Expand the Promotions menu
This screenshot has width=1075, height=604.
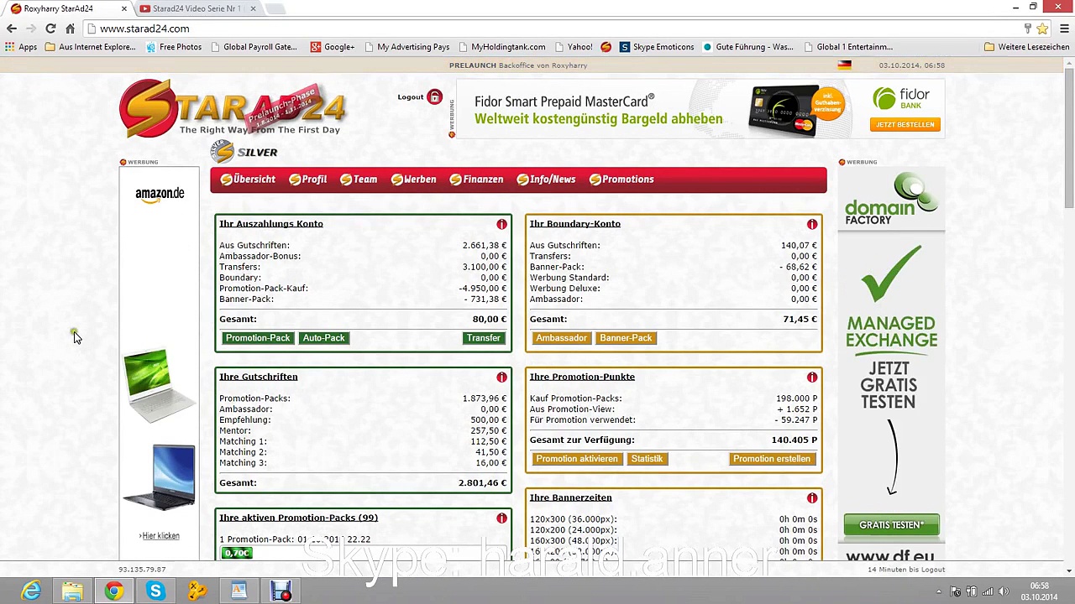click(x=621, y=180)
